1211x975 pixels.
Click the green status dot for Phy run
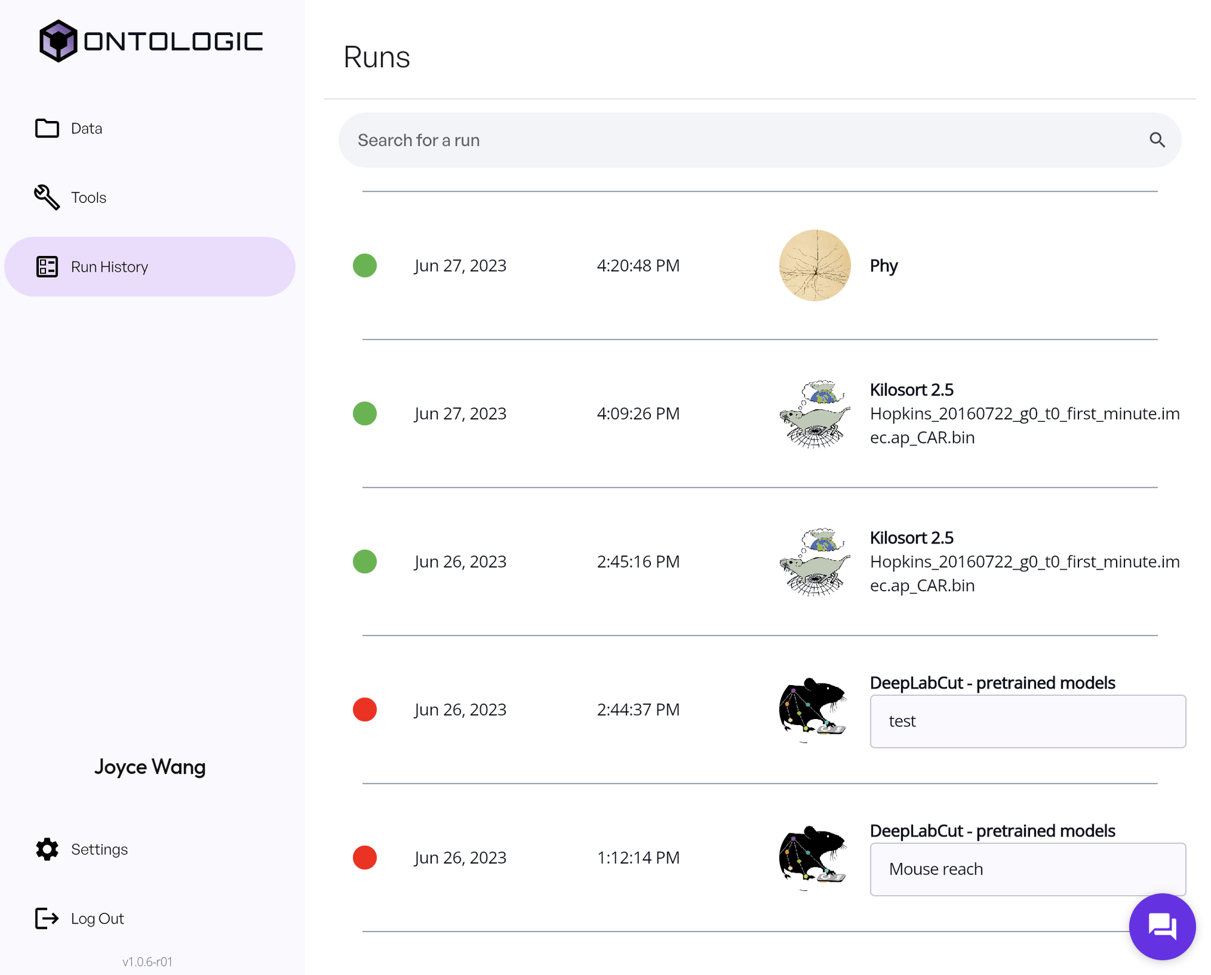[365, 266]
